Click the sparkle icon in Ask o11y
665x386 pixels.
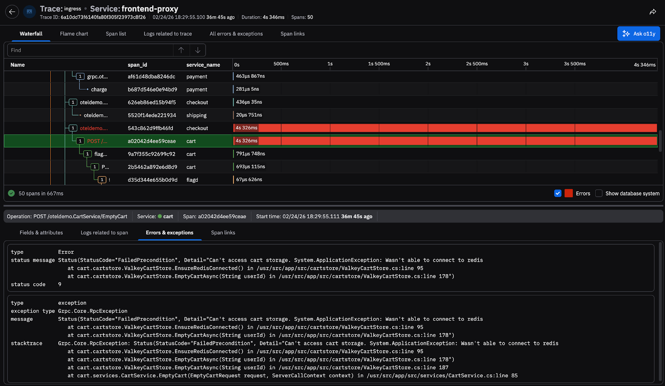point(626,34)
